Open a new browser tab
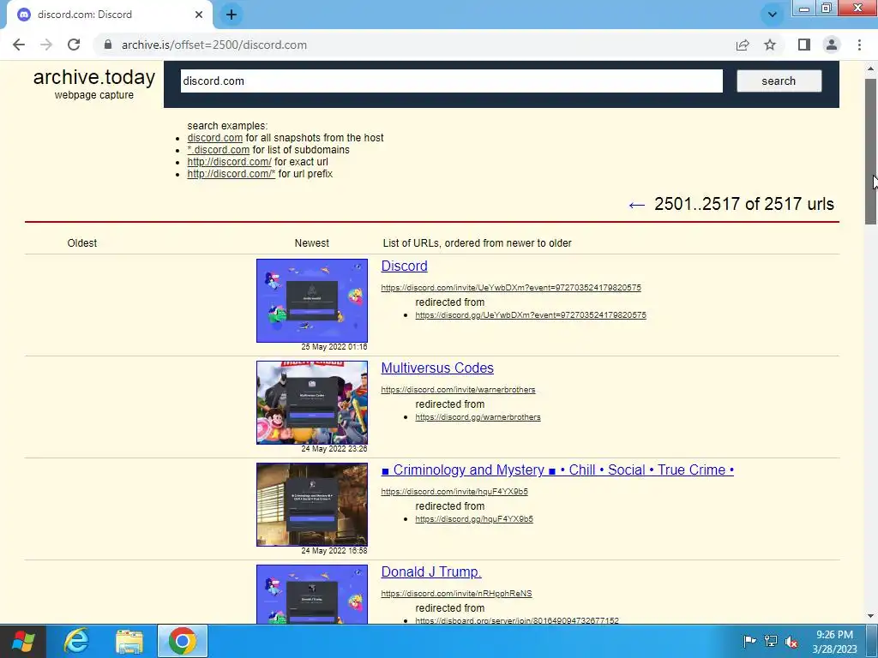Image resolution: width=878 pixels, height=658 pixels. tap(232, 15)
